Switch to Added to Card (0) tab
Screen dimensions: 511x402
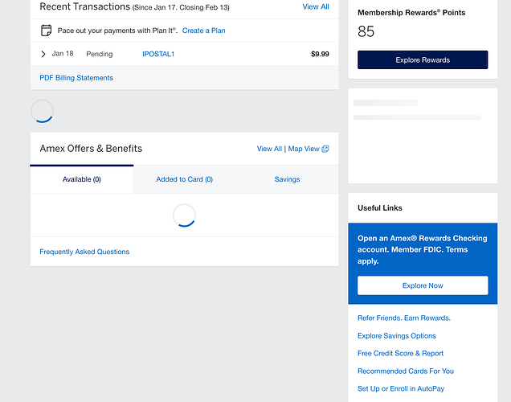point(185,179)
